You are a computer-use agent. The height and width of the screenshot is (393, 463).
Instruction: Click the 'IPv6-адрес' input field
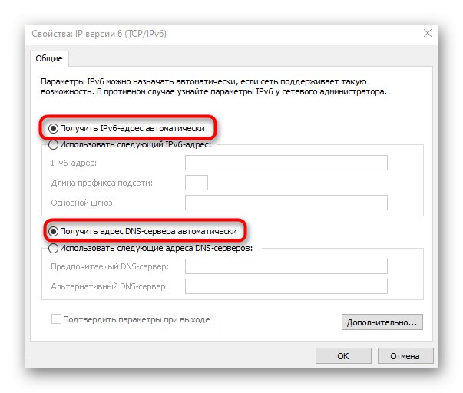(x=286, y=163)
